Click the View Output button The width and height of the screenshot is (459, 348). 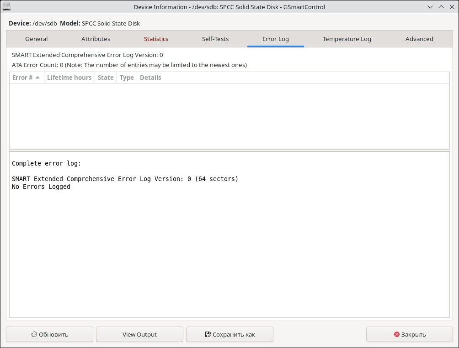[139, 334]
